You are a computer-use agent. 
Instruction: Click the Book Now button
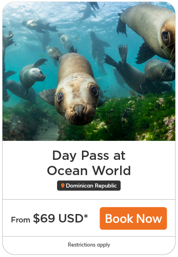(x=133, y=218)
